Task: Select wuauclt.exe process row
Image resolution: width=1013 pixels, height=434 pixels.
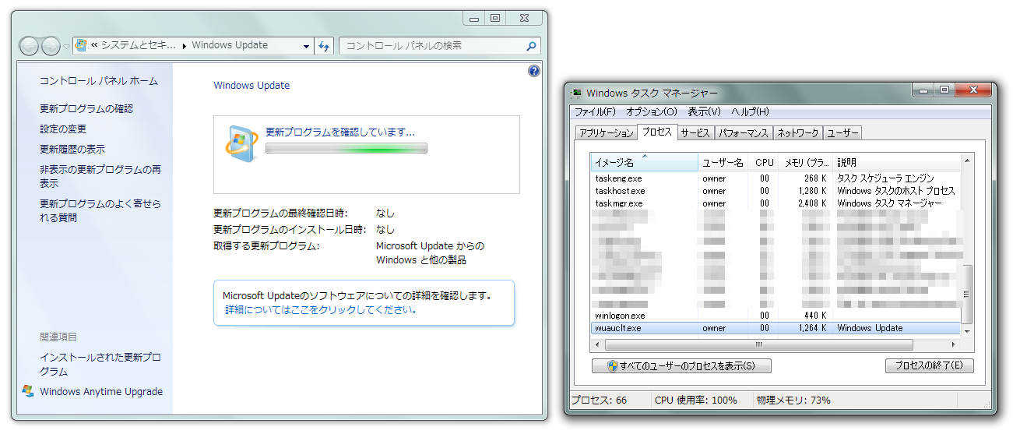Action: coord(776,328)
